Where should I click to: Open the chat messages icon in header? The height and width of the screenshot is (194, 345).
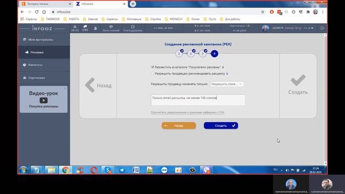tap(85, 28)
